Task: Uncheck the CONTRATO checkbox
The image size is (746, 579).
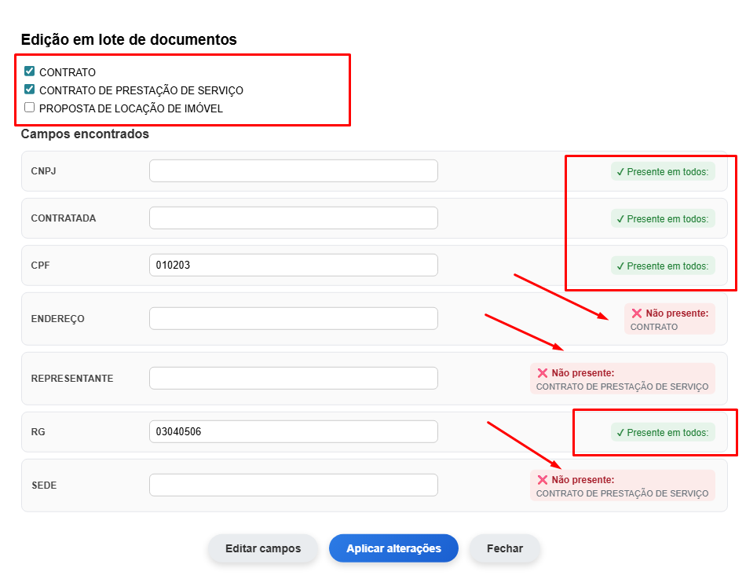Action: (x=30, y=71)
